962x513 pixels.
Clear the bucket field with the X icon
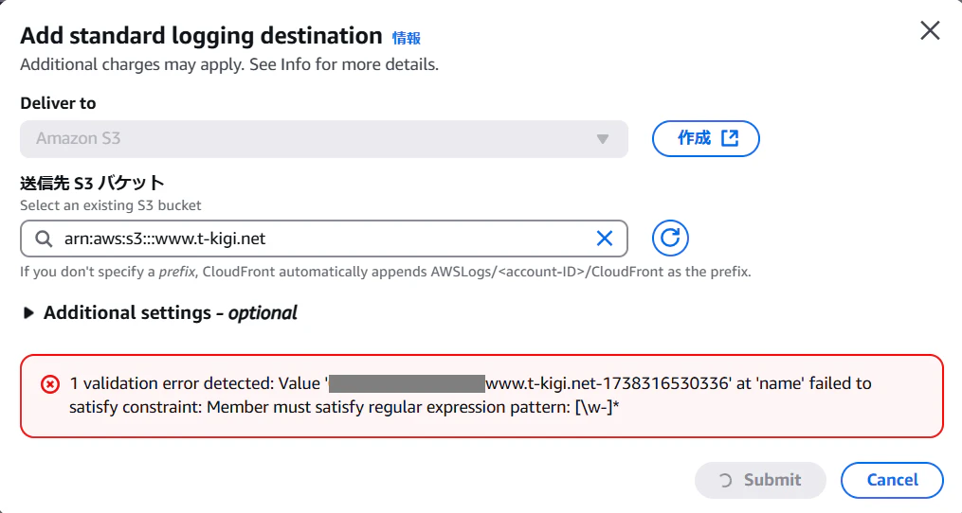(604, 239)
